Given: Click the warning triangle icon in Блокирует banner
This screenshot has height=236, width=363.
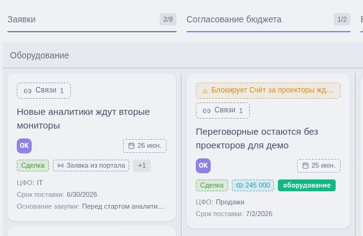Looking at the screenshot, I should click(205, 91).
